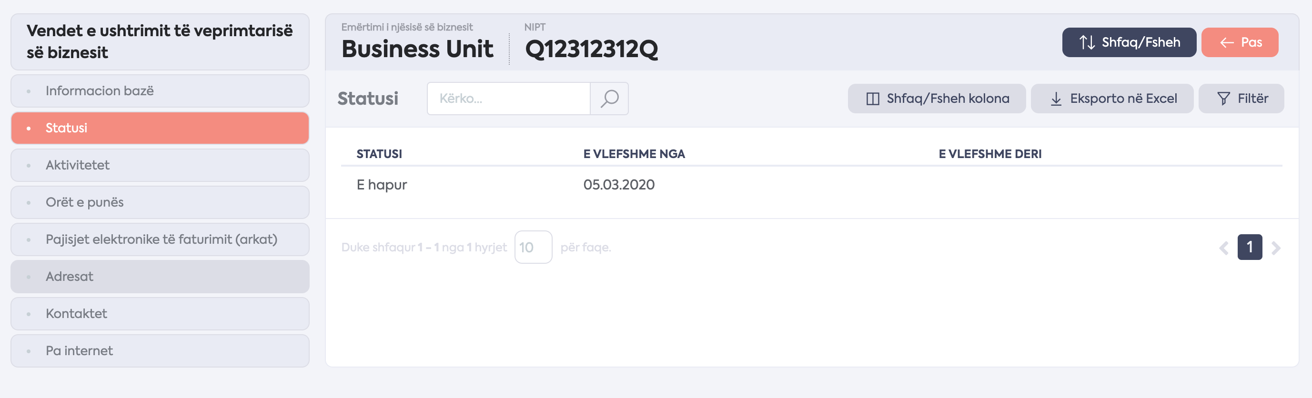Toggle Shfaq/Fsheh kolona columns button
Screen dimensions: 1312x398
(x=937, y=98)
